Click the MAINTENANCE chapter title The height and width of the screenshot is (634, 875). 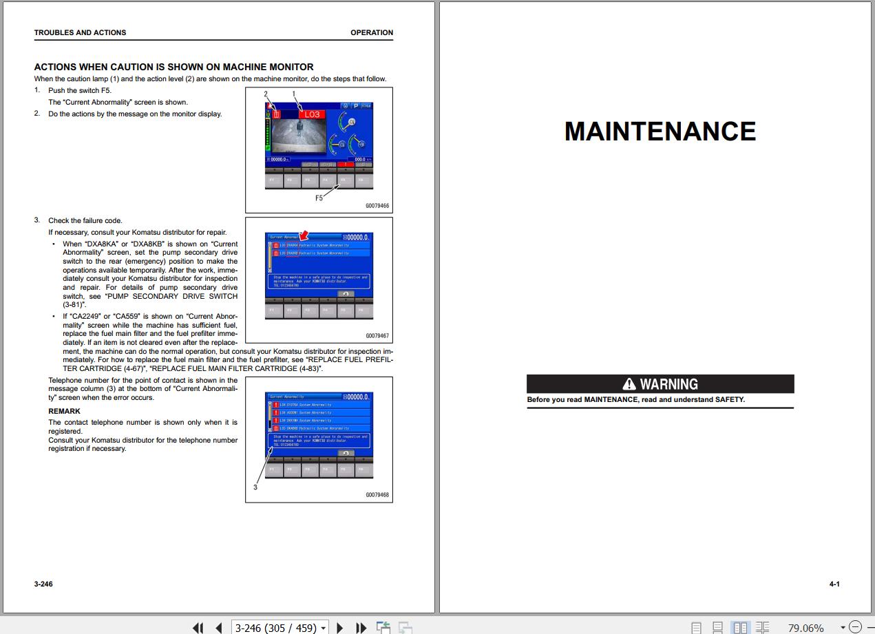pos(660,131)
